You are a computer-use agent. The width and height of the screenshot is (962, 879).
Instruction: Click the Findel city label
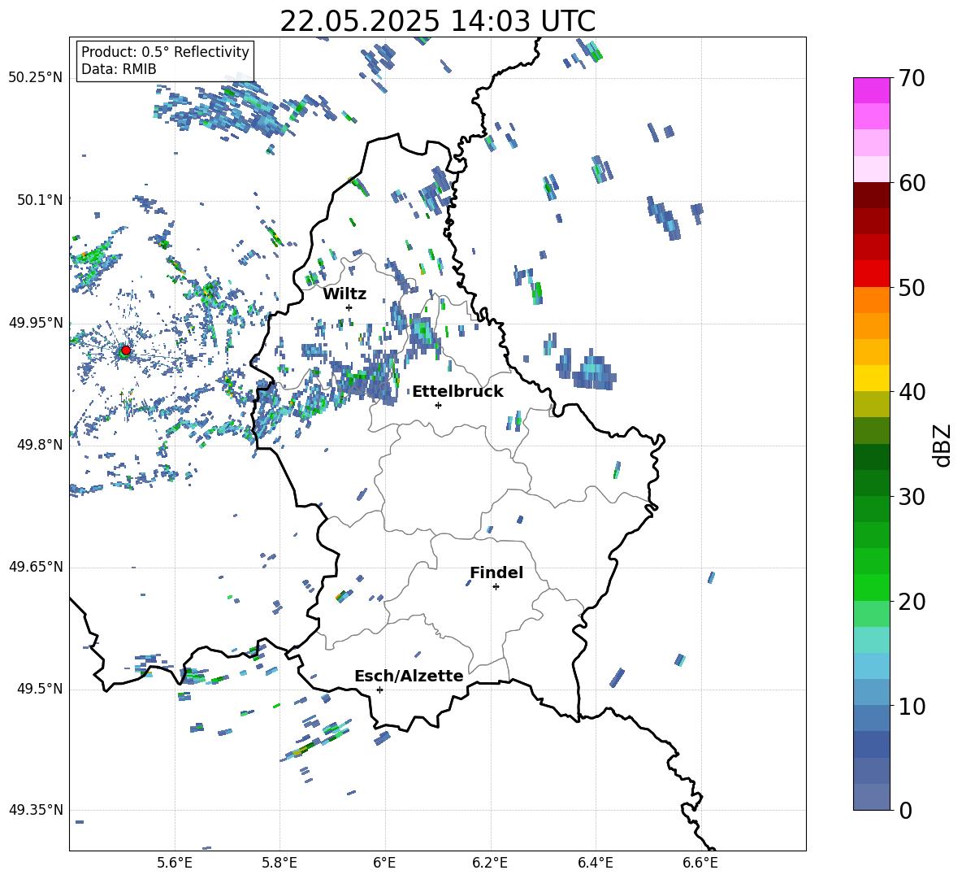pos(496,572)
